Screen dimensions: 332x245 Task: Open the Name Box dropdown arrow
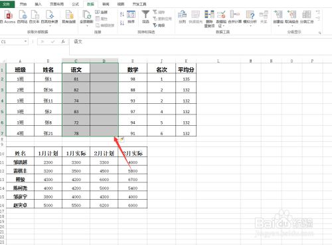(25, 41)
